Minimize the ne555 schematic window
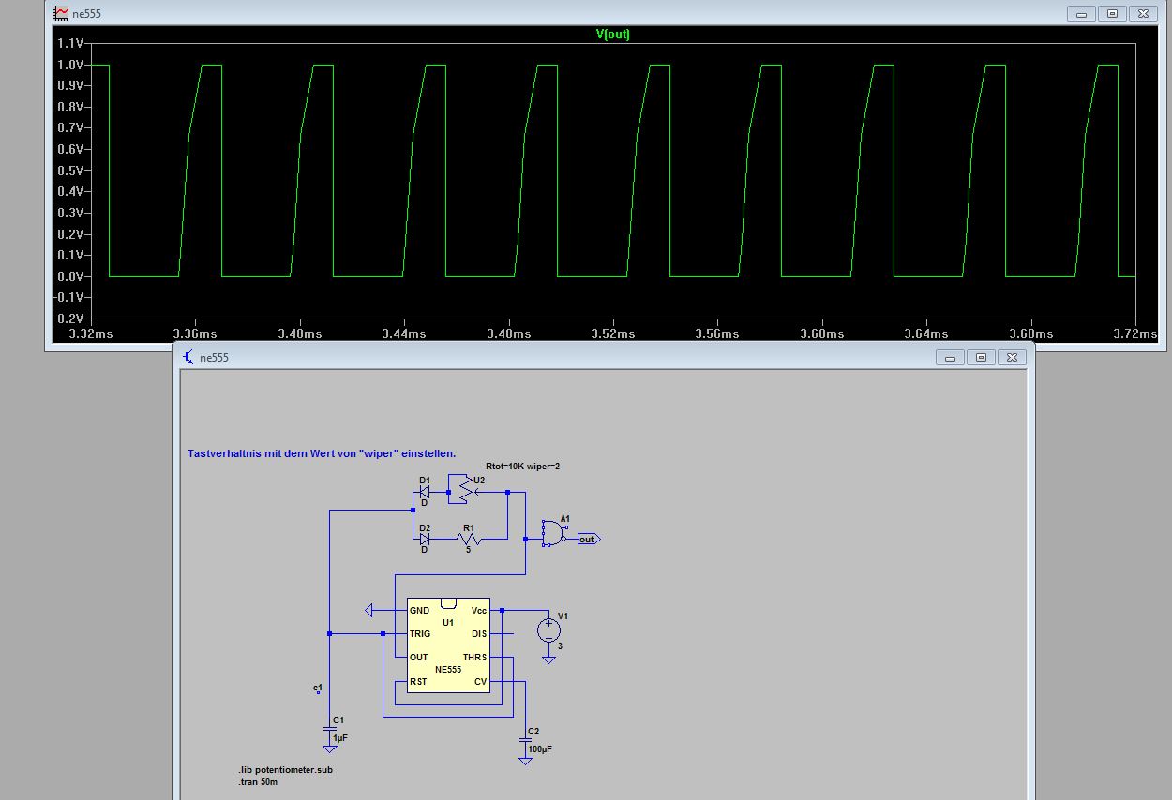The width and height of the screenshot is (1172, 800). tap(950, 357)
